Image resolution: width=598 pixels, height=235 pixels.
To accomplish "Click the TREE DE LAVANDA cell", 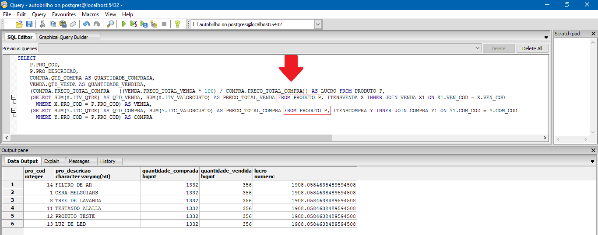I will [x=97, y=200].
